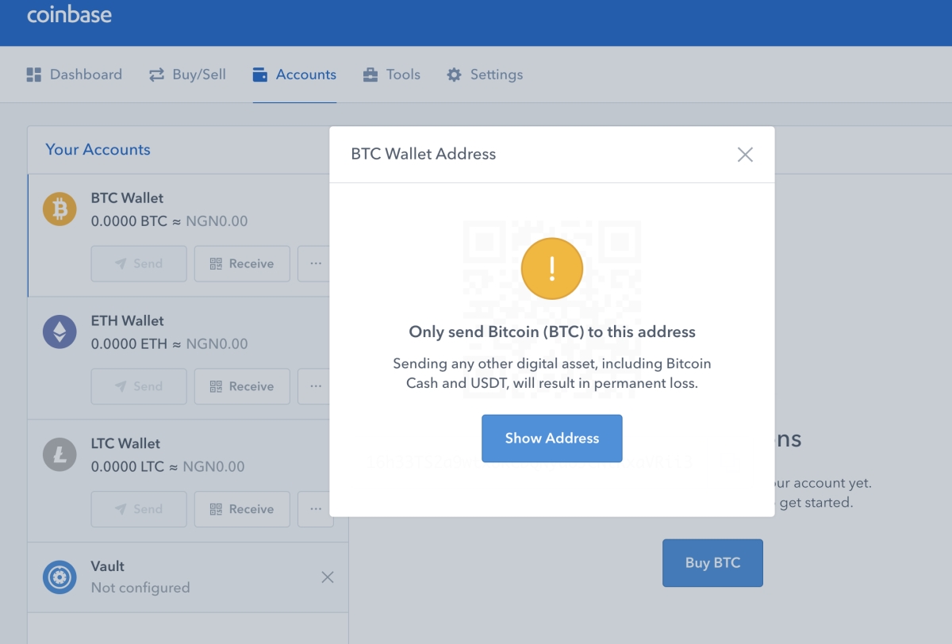The width and height of the screenshot is (952, 644).
Task: Click the Show Address button
Action: (552, 439)
